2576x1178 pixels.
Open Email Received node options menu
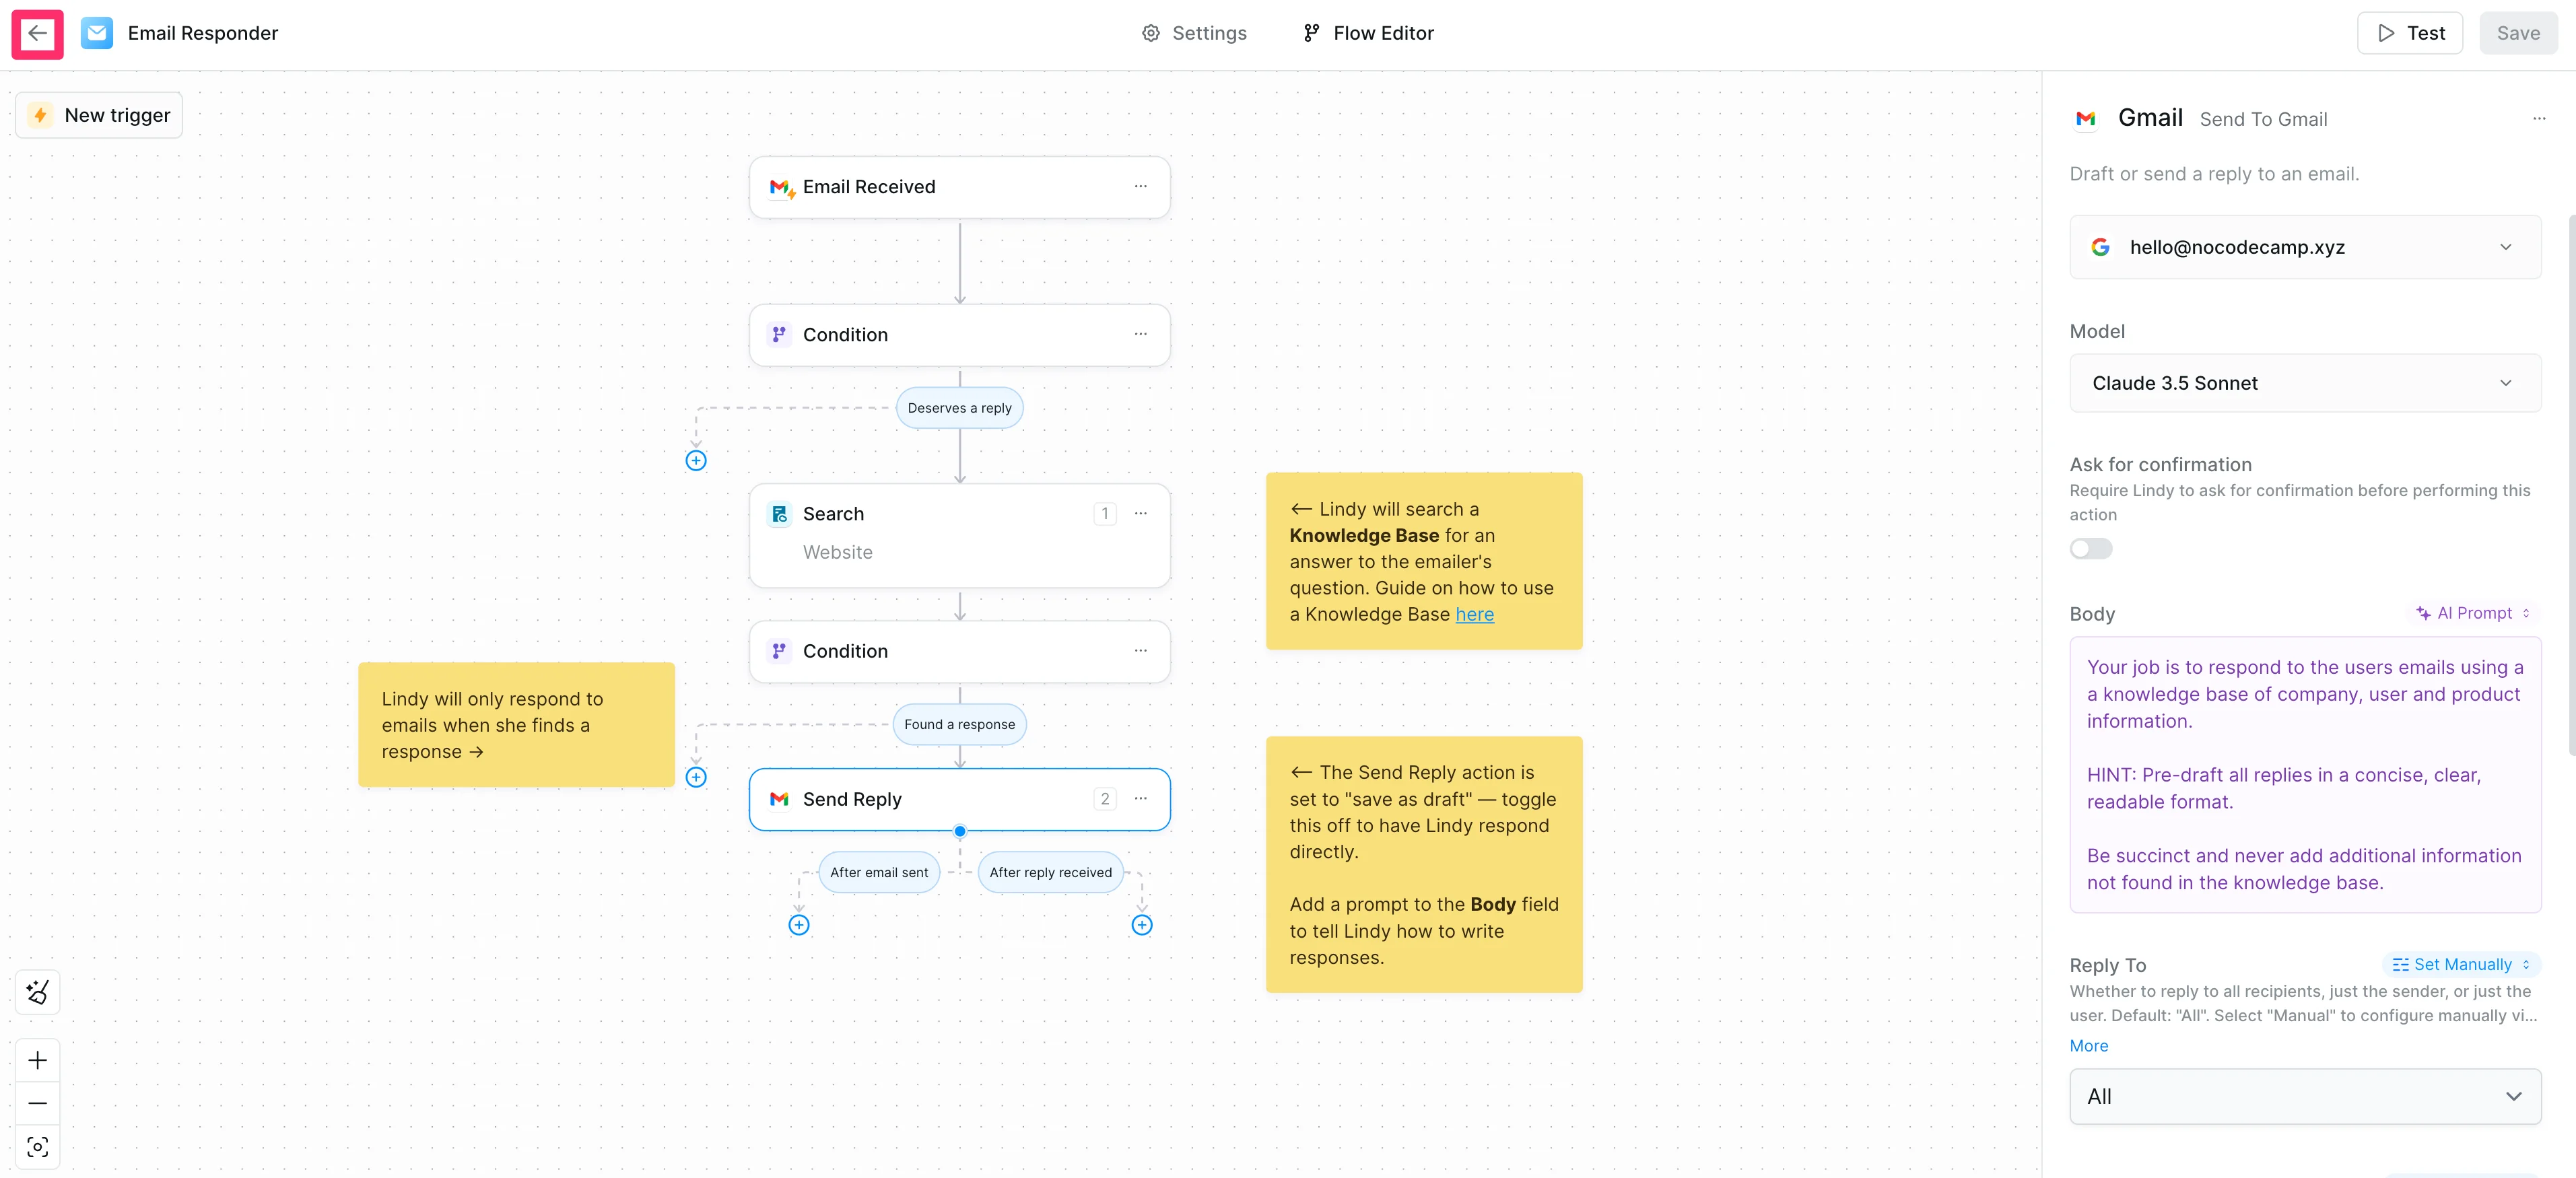tap(1140, 187)
